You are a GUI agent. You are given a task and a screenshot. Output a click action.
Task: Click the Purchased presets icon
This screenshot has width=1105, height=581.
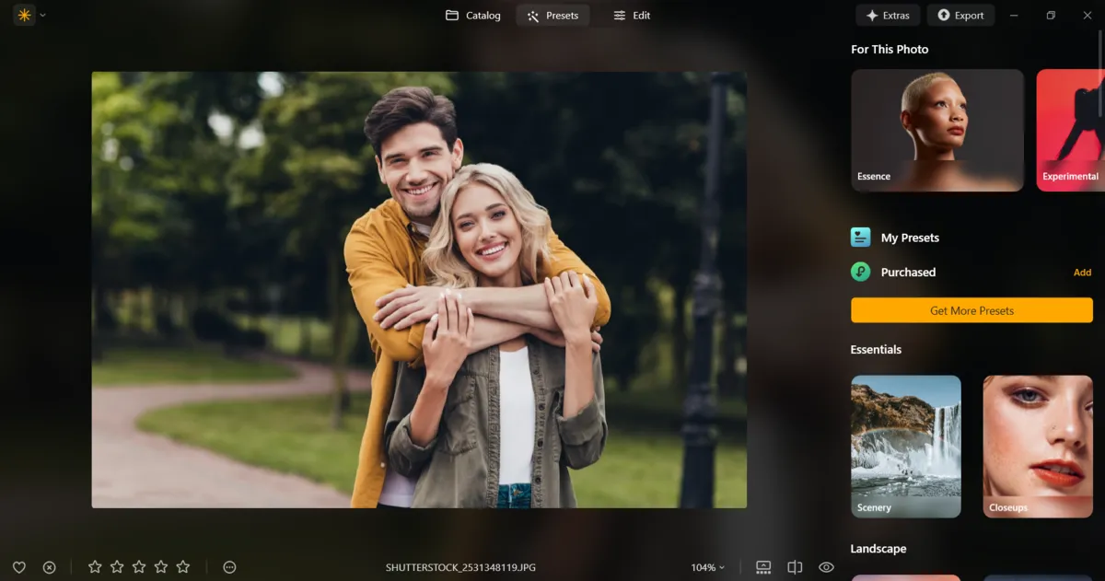861,272
